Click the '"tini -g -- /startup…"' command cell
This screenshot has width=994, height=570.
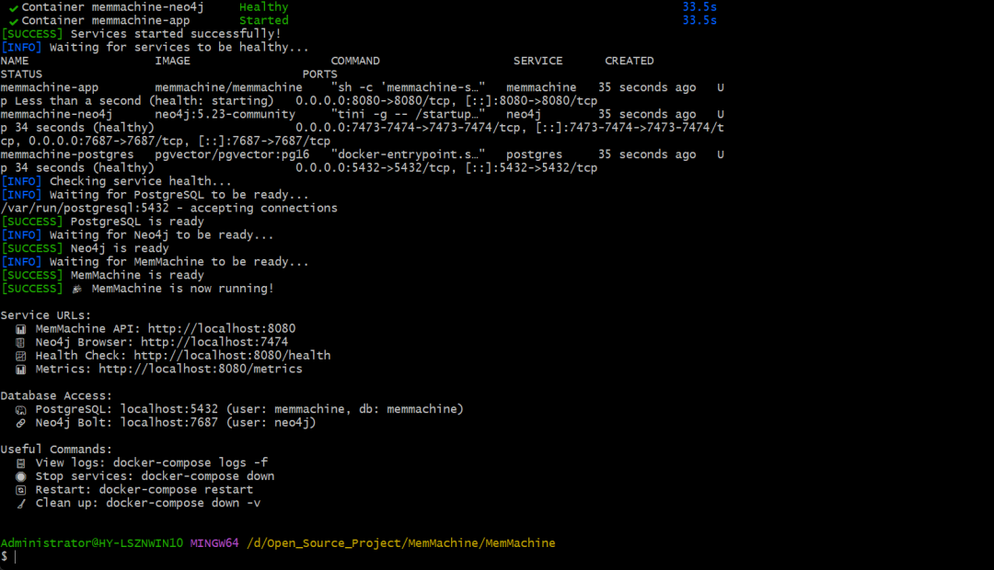click(x=409, y=114)
